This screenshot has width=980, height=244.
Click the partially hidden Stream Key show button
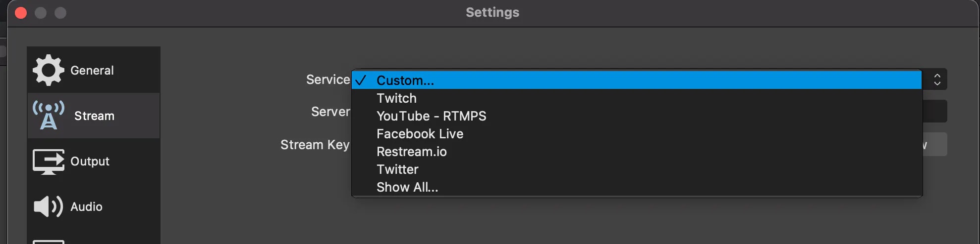[935, 144]
